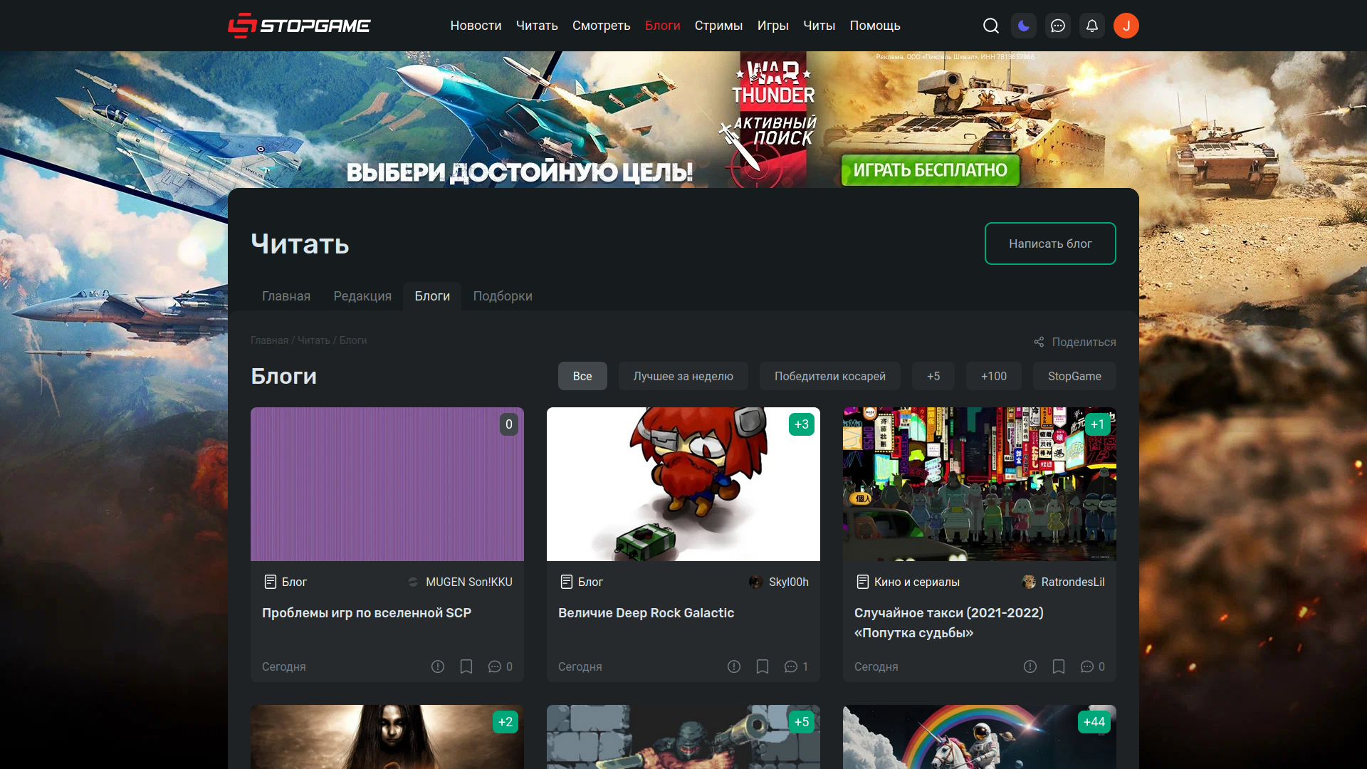The height and width of the screenshot is (769, 1367).
Task: Open the purple SCP post thumbnail
Action: click(387, 484)
